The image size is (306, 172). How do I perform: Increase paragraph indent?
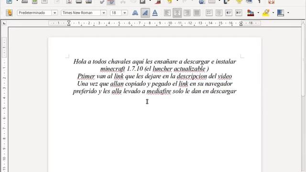pyautogui.click(x=239, y=13)
